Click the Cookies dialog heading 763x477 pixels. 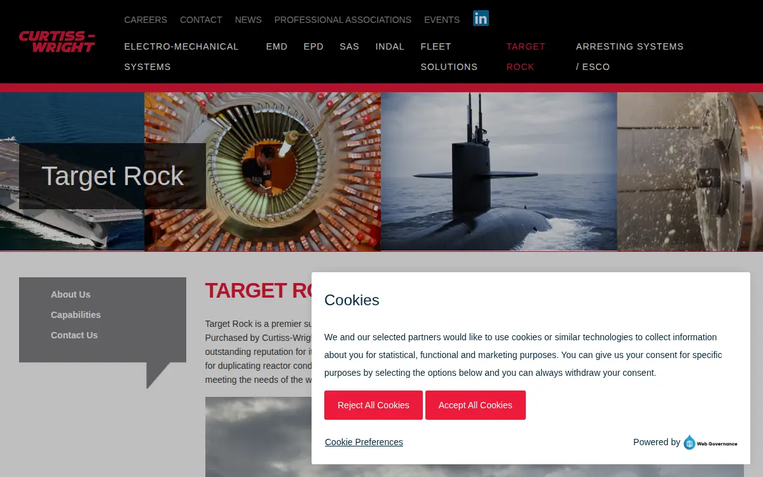tap(352, 300)
